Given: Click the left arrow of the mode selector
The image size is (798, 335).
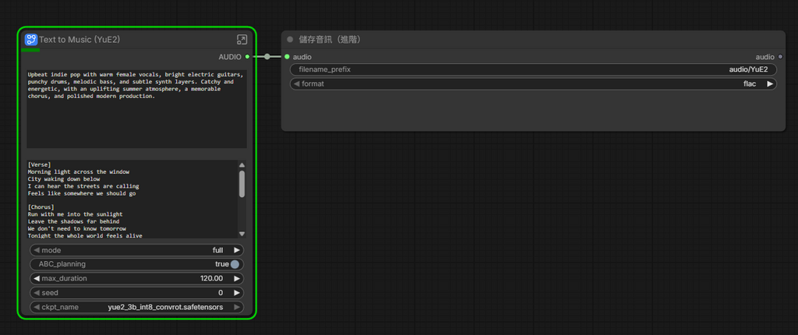Looking at the screenshot, I should (37, 250).
